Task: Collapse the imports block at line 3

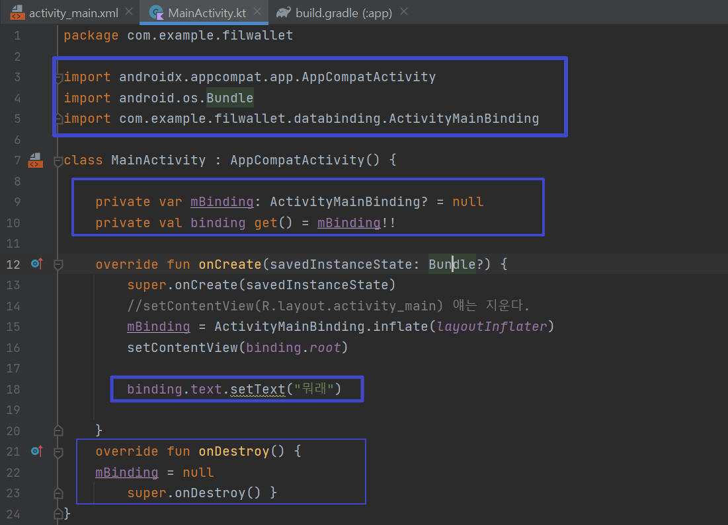Action: [x=58, y=78]
